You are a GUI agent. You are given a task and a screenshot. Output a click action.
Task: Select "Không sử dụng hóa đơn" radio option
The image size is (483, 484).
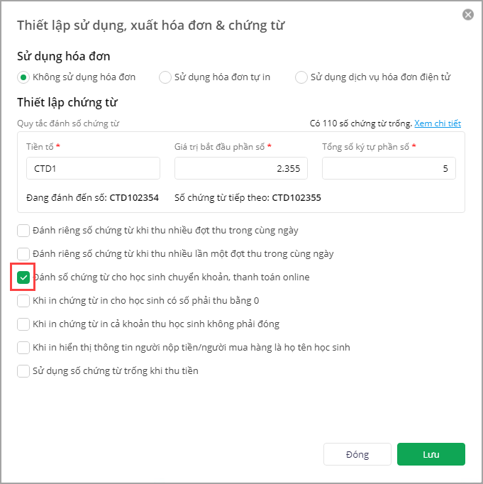(23, 77)
